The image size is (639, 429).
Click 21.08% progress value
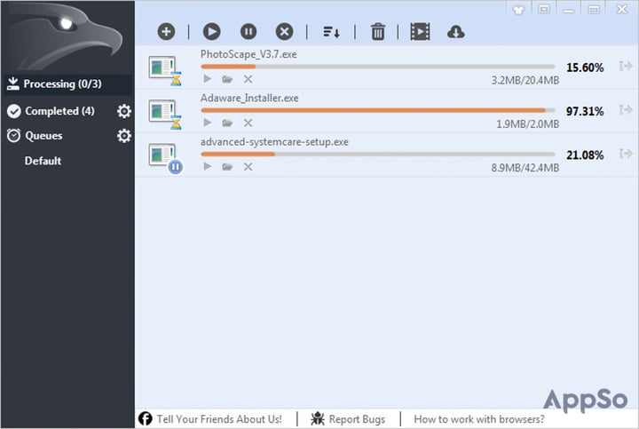(584, 155)
